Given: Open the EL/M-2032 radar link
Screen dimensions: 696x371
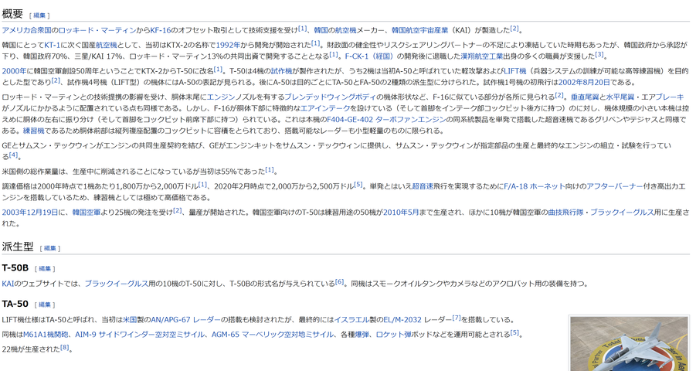Looking at the screenshot, I should (x=402, y=320).
